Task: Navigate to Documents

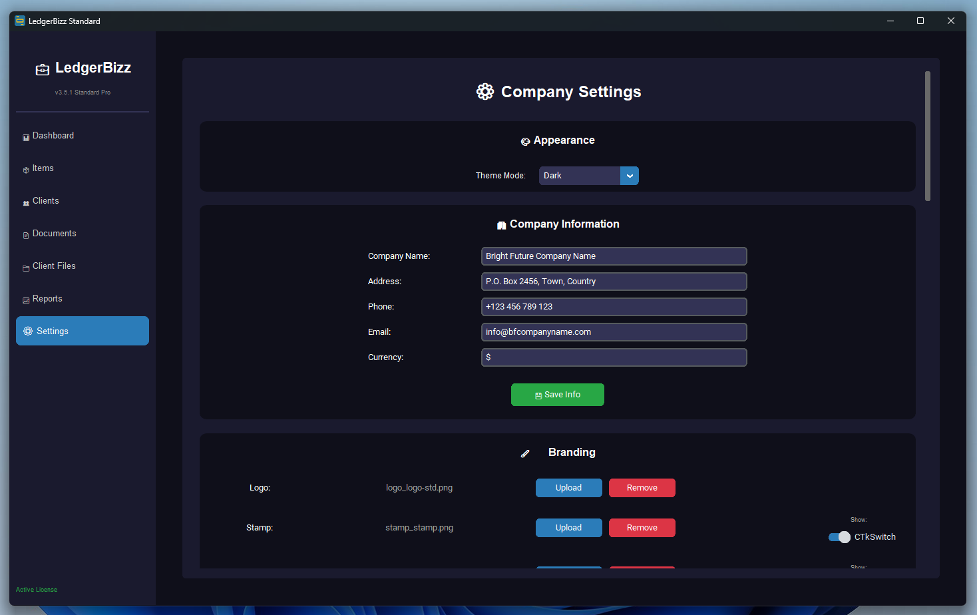Action: 83,234
